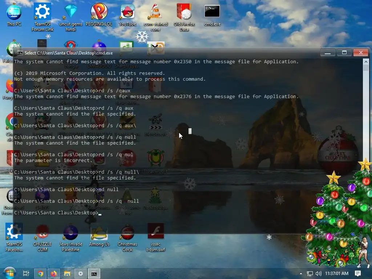Minimize the cmd.exe window

pyautogui.click(x=328, y=52)
